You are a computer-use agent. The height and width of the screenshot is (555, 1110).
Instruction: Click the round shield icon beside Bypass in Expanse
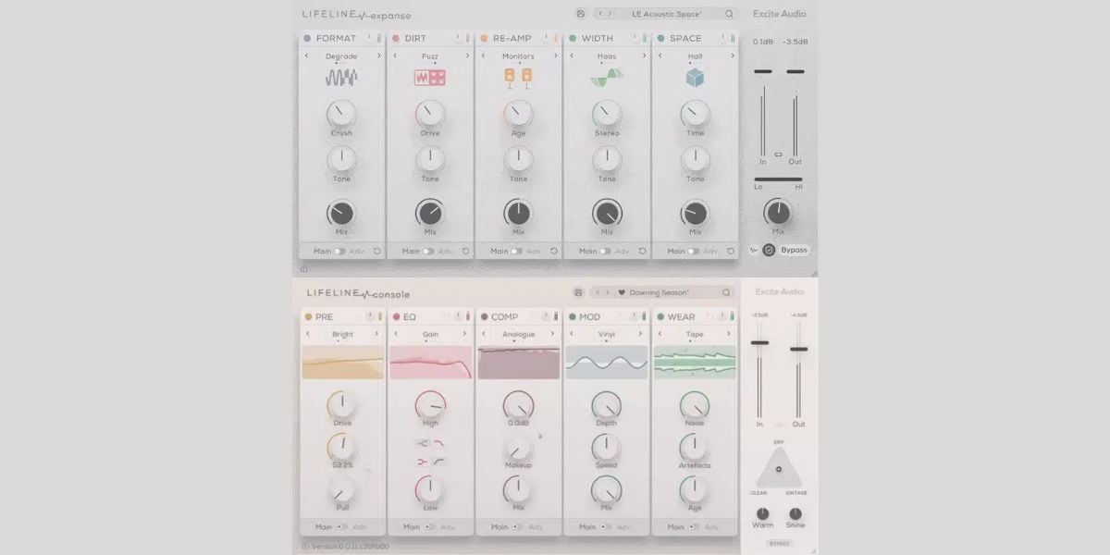[769, 250]
